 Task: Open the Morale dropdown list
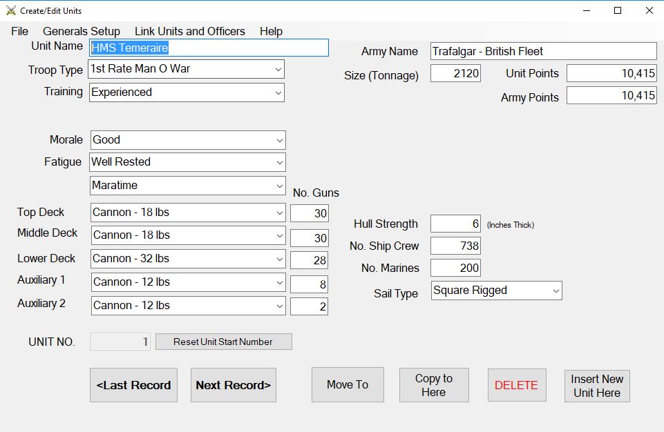coord(278,140)
